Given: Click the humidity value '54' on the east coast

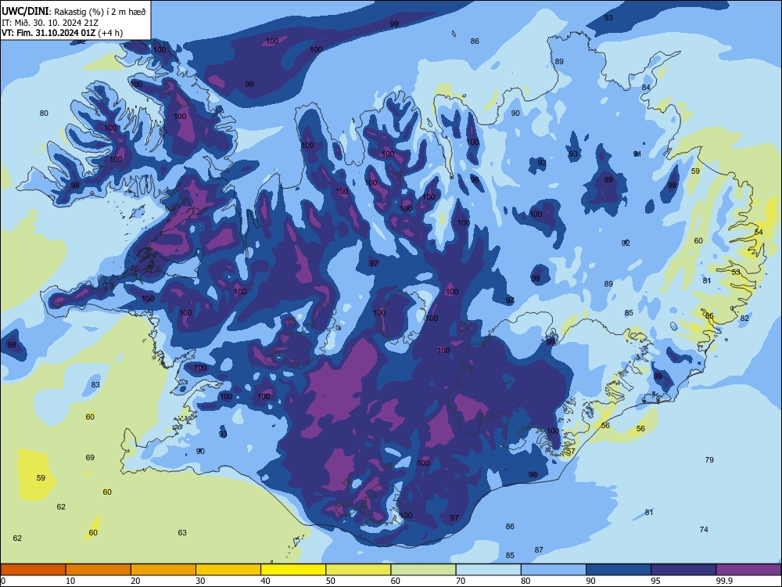Looking at the screenshot, I should [759, 232].
